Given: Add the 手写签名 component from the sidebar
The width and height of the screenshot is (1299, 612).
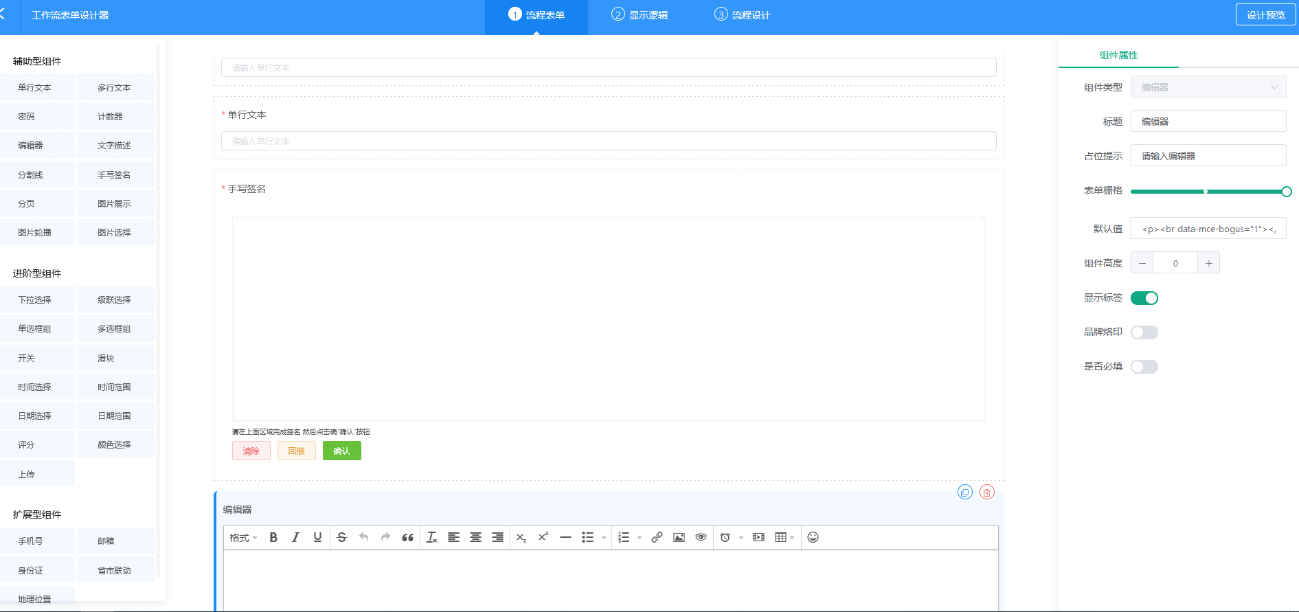Looking at the screenshot, I should (x=116, y=175).
